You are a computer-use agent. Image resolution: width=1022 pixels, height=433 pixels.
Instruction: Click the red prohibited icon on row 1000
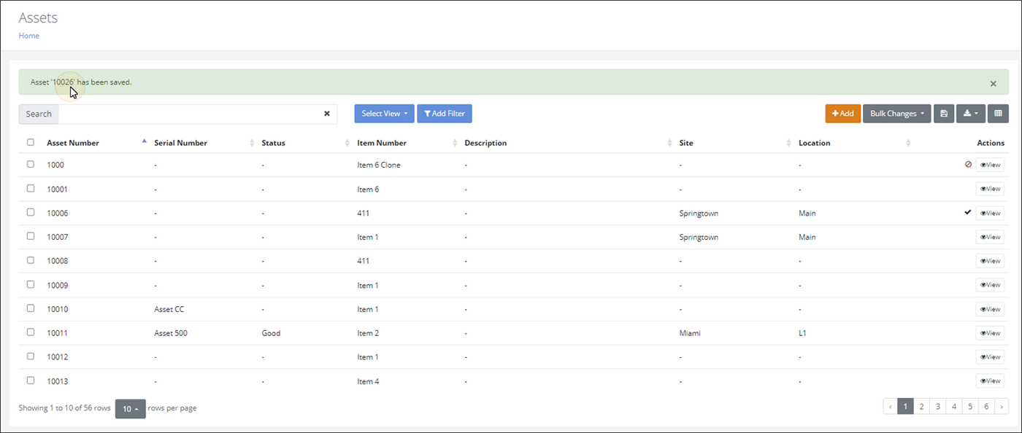click(x=968, y=165)
